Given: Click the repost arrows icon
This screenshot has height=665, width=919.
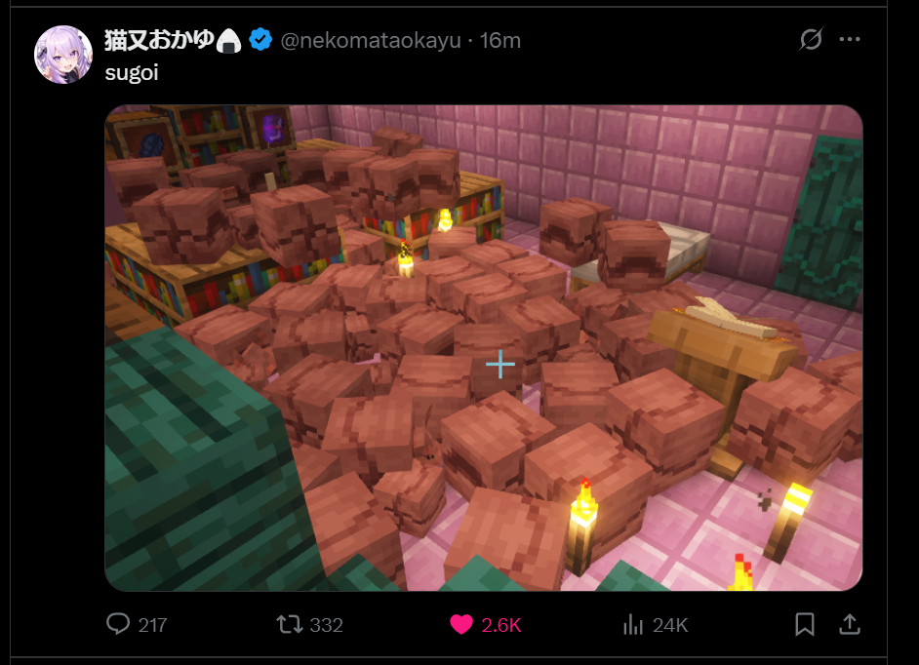Looking at the screenshot, I should (290, 625).
